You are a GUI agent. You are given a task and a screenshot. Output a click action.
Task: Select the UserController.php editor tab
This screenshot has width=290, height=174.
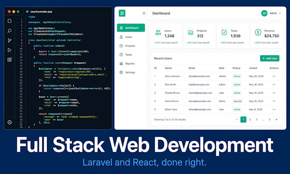click(x=39, y=11)
